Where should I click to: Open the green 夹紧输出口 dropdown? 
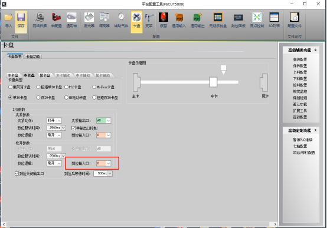pyautogui.click(x=103, y=121)
